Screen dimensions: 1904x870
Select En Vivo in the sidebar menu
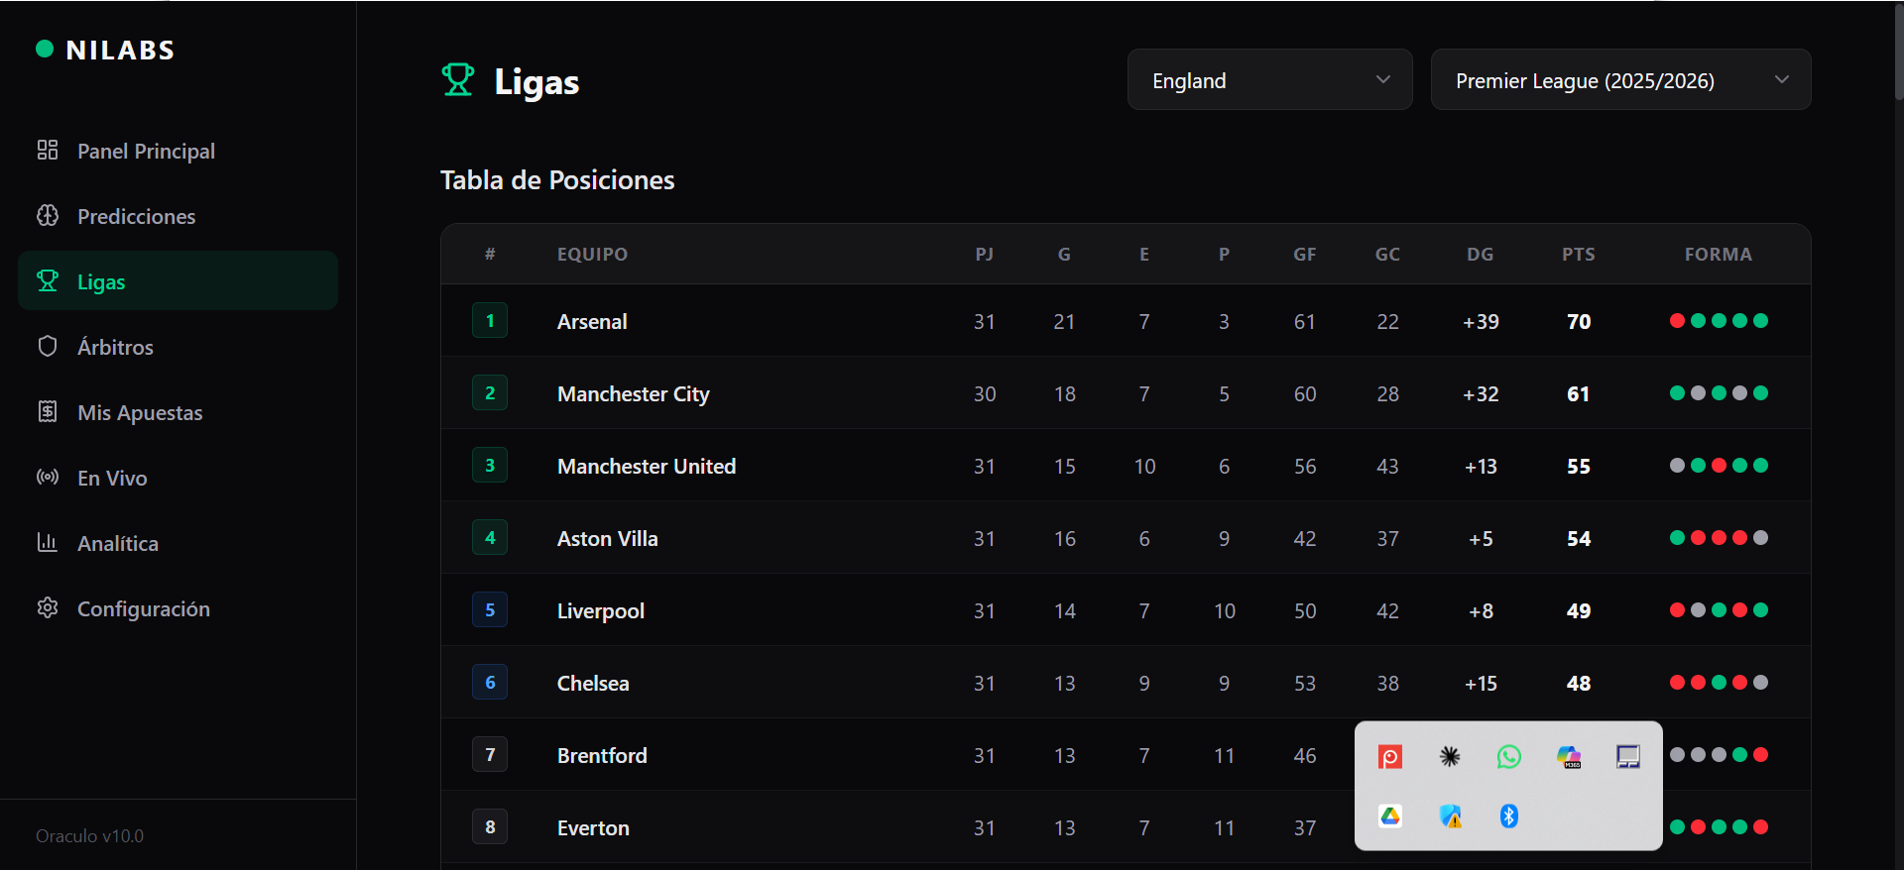[x=111, y=477]
